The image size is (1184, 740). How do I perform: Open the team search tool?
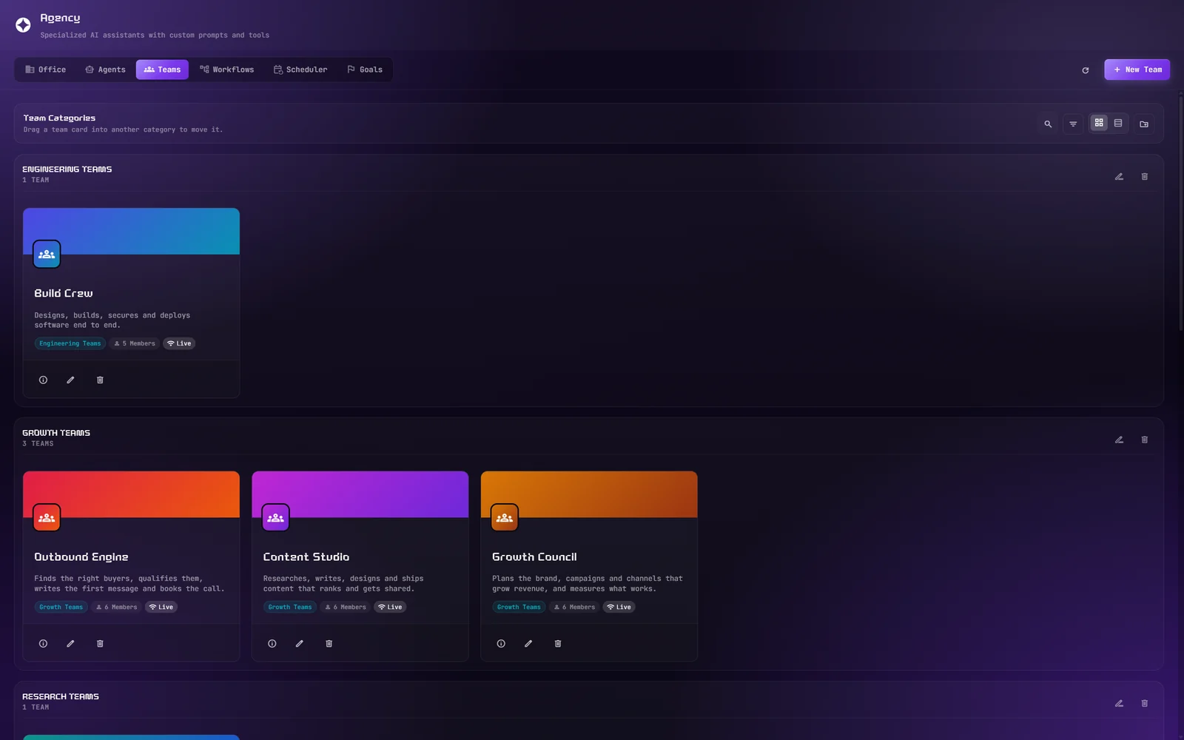pos(1048,124)
